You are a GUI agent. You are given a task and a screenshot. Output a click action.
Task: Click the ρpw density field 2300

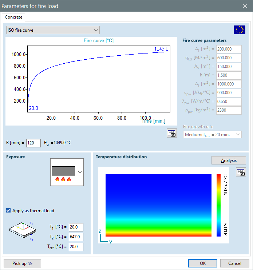[x=229, y=110]
